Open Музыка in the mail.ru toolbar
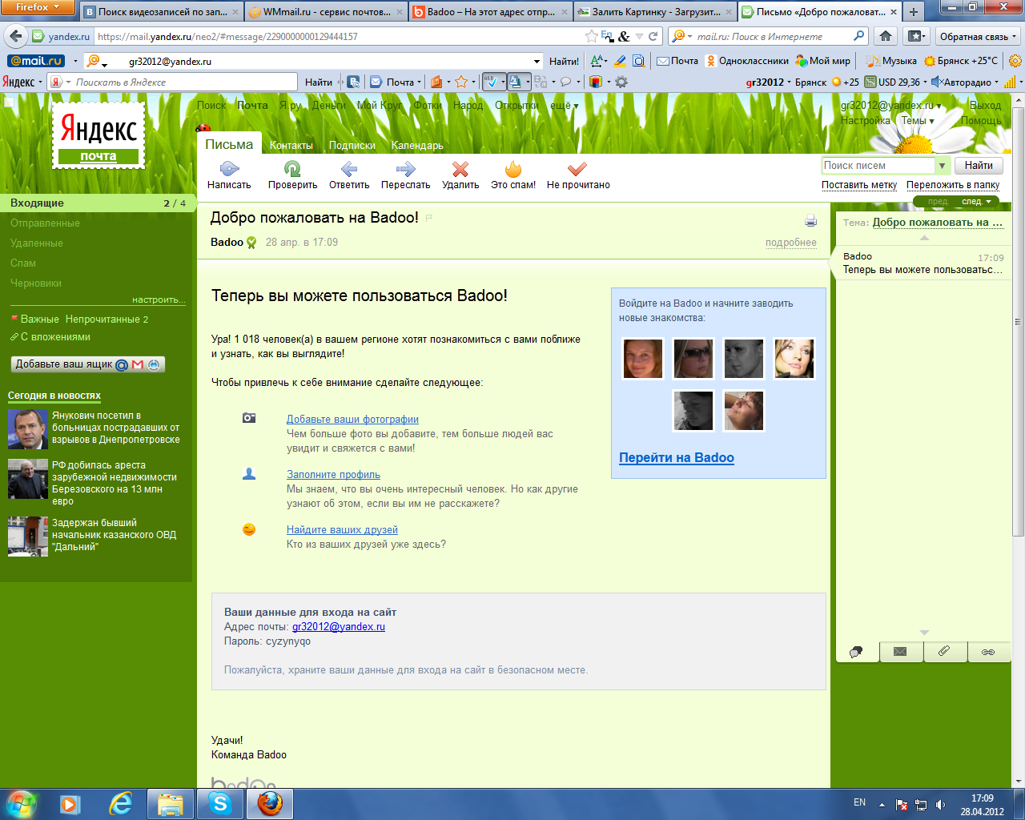 892,61
